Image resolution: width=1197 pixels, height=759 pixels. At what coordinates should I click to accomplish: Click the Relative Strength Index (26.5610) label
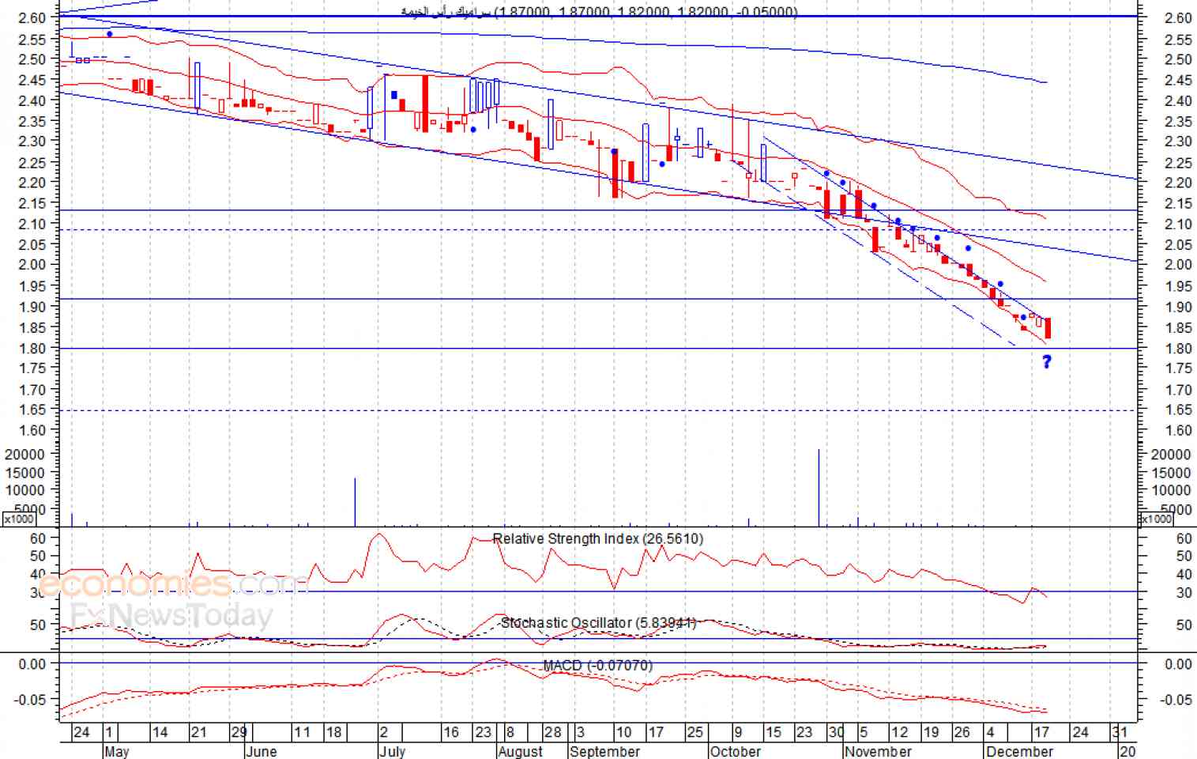click(597, 539)
